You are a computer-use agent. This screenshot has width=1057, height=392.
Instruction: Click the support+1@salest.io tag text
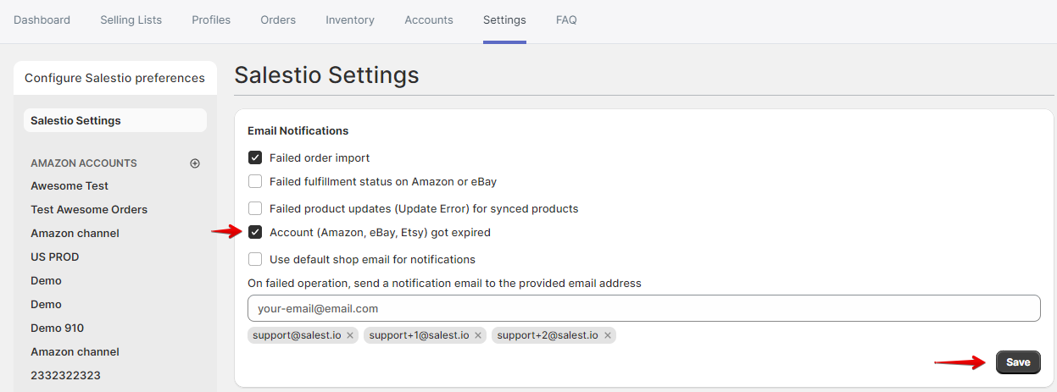pos(419,335)
